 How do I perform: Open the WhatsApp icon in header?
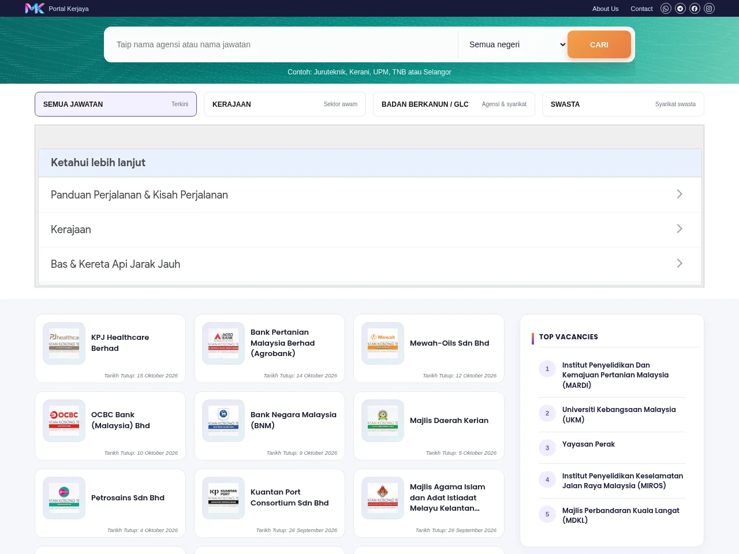click(666, 9)
